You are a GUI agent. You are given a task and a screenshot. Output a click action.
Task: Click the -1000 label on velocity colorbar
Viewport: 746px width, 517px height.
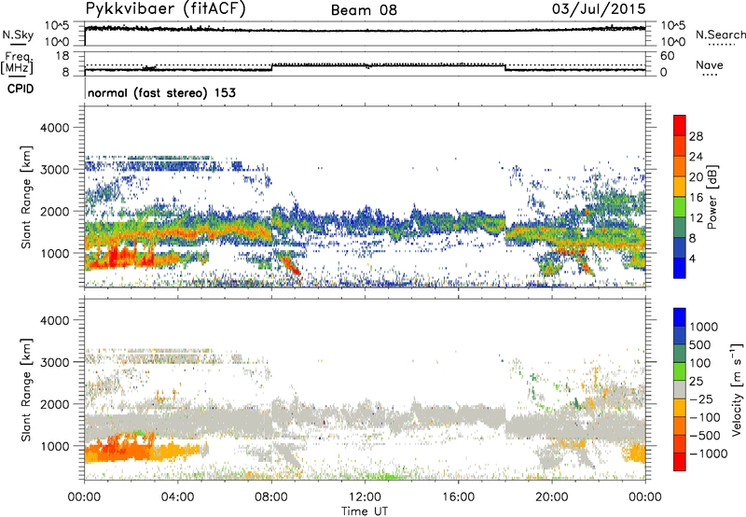(x=709, y=454)
